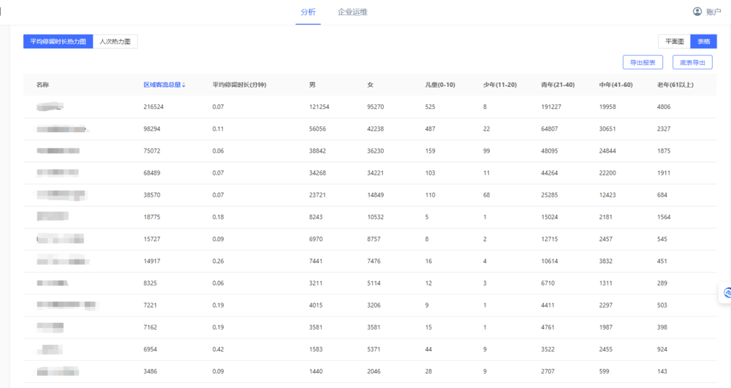This screenshot has width=731, height=388.
Task: Select the cell with total 3486
Action: click(150, 371)
